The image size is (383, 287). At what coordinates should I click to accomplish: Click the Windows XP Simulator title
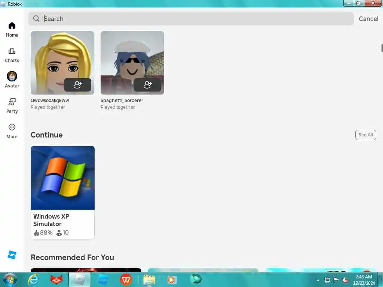tap(51, 220)
